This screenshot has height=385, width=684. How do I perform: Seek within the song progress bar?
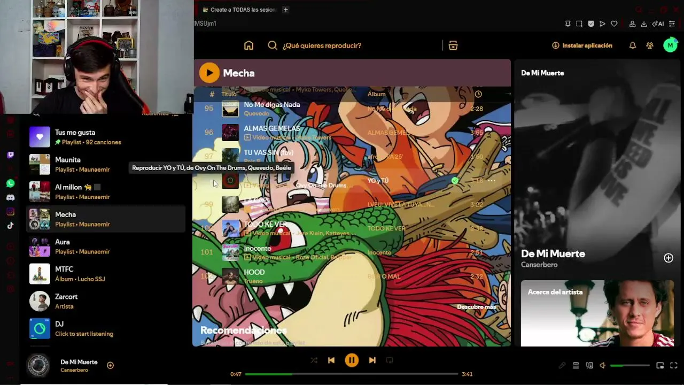coord(352,374)
